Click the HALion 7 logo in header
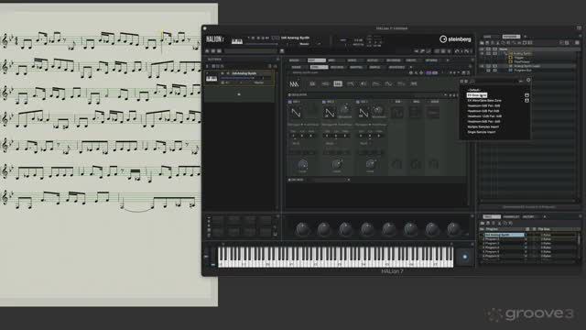586x330 pixels. (214, 39)
